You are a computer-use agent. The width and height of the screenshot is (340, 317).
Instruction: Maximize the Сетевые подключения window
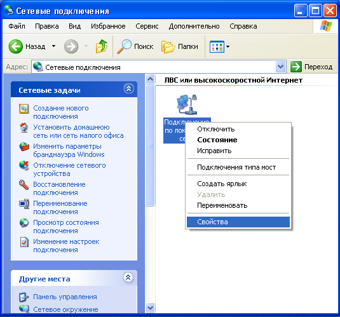click(x=315, y=11)
